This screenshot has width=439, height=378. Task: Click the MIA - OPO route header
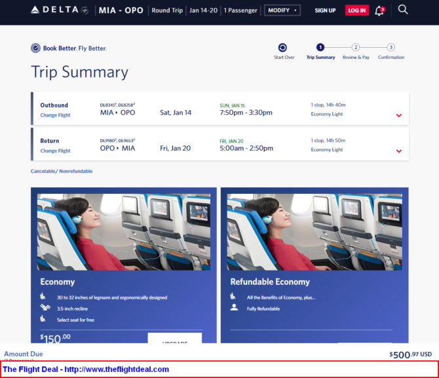coord(121,10)
